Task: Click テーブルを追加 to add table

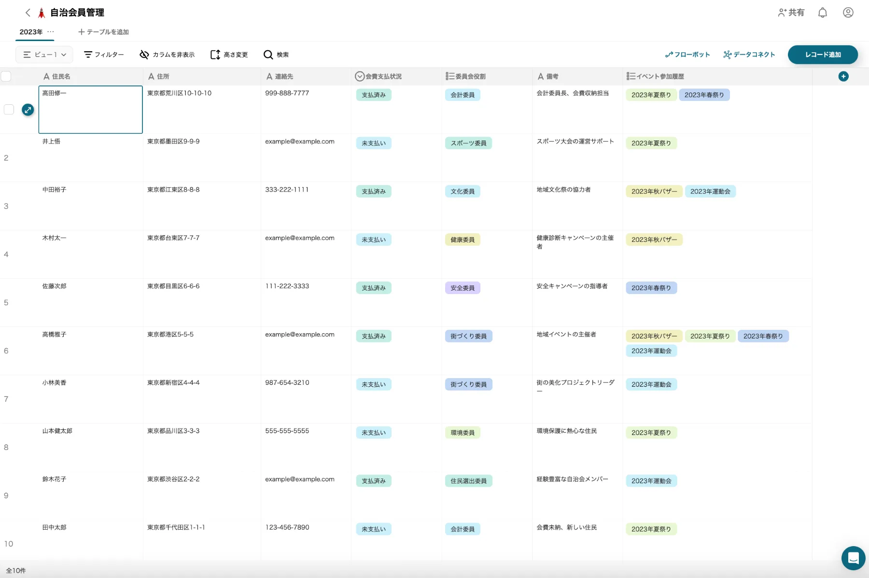Action: pos(103,32)
